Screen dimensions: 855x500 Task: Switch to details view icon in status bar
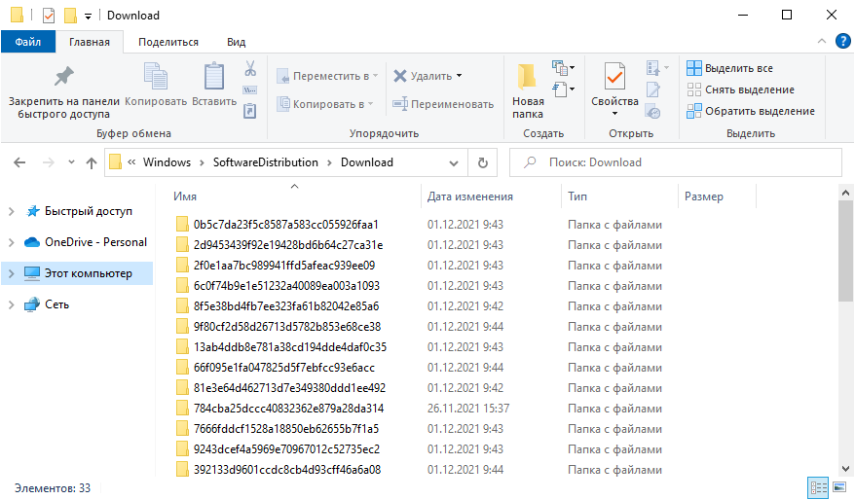(x=816, y=487)
